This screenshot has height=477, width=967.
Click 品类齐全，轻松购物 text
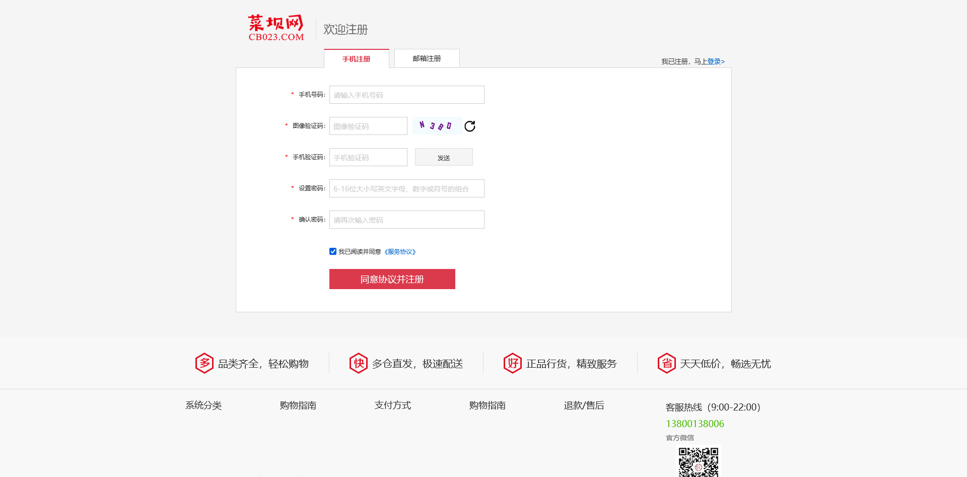(263, 364)
